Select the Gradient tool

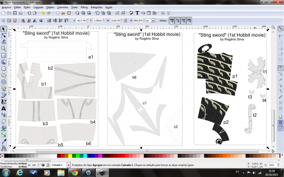click(4, 135)
